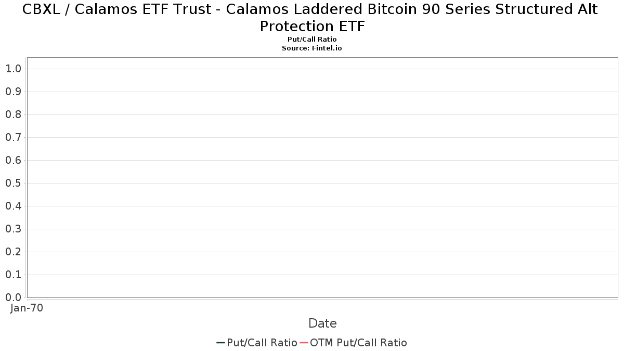
Task: Click the 0.7 y-axis label
Action: pos(13,137)
